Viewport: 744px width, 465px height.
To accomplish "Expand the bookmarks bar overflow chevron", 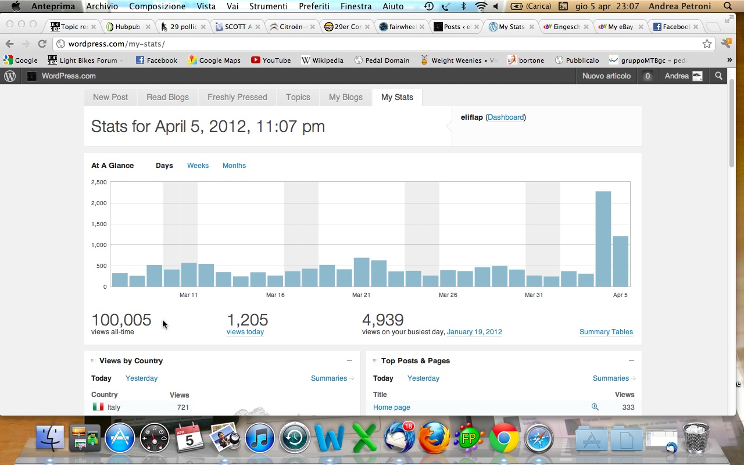I will pos(729,60).
